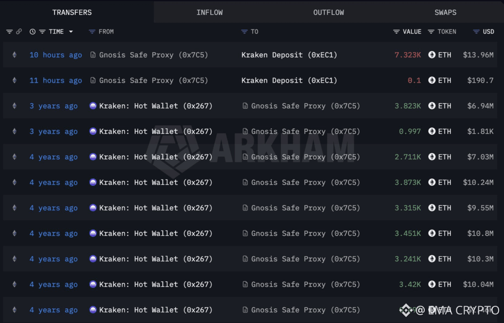
Task: Click Ethereum icon on $9.55M row
Action: [x=14, y=208]
